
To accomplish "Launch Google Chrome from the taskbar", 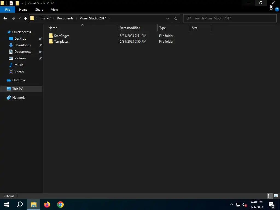I will 60,205.
